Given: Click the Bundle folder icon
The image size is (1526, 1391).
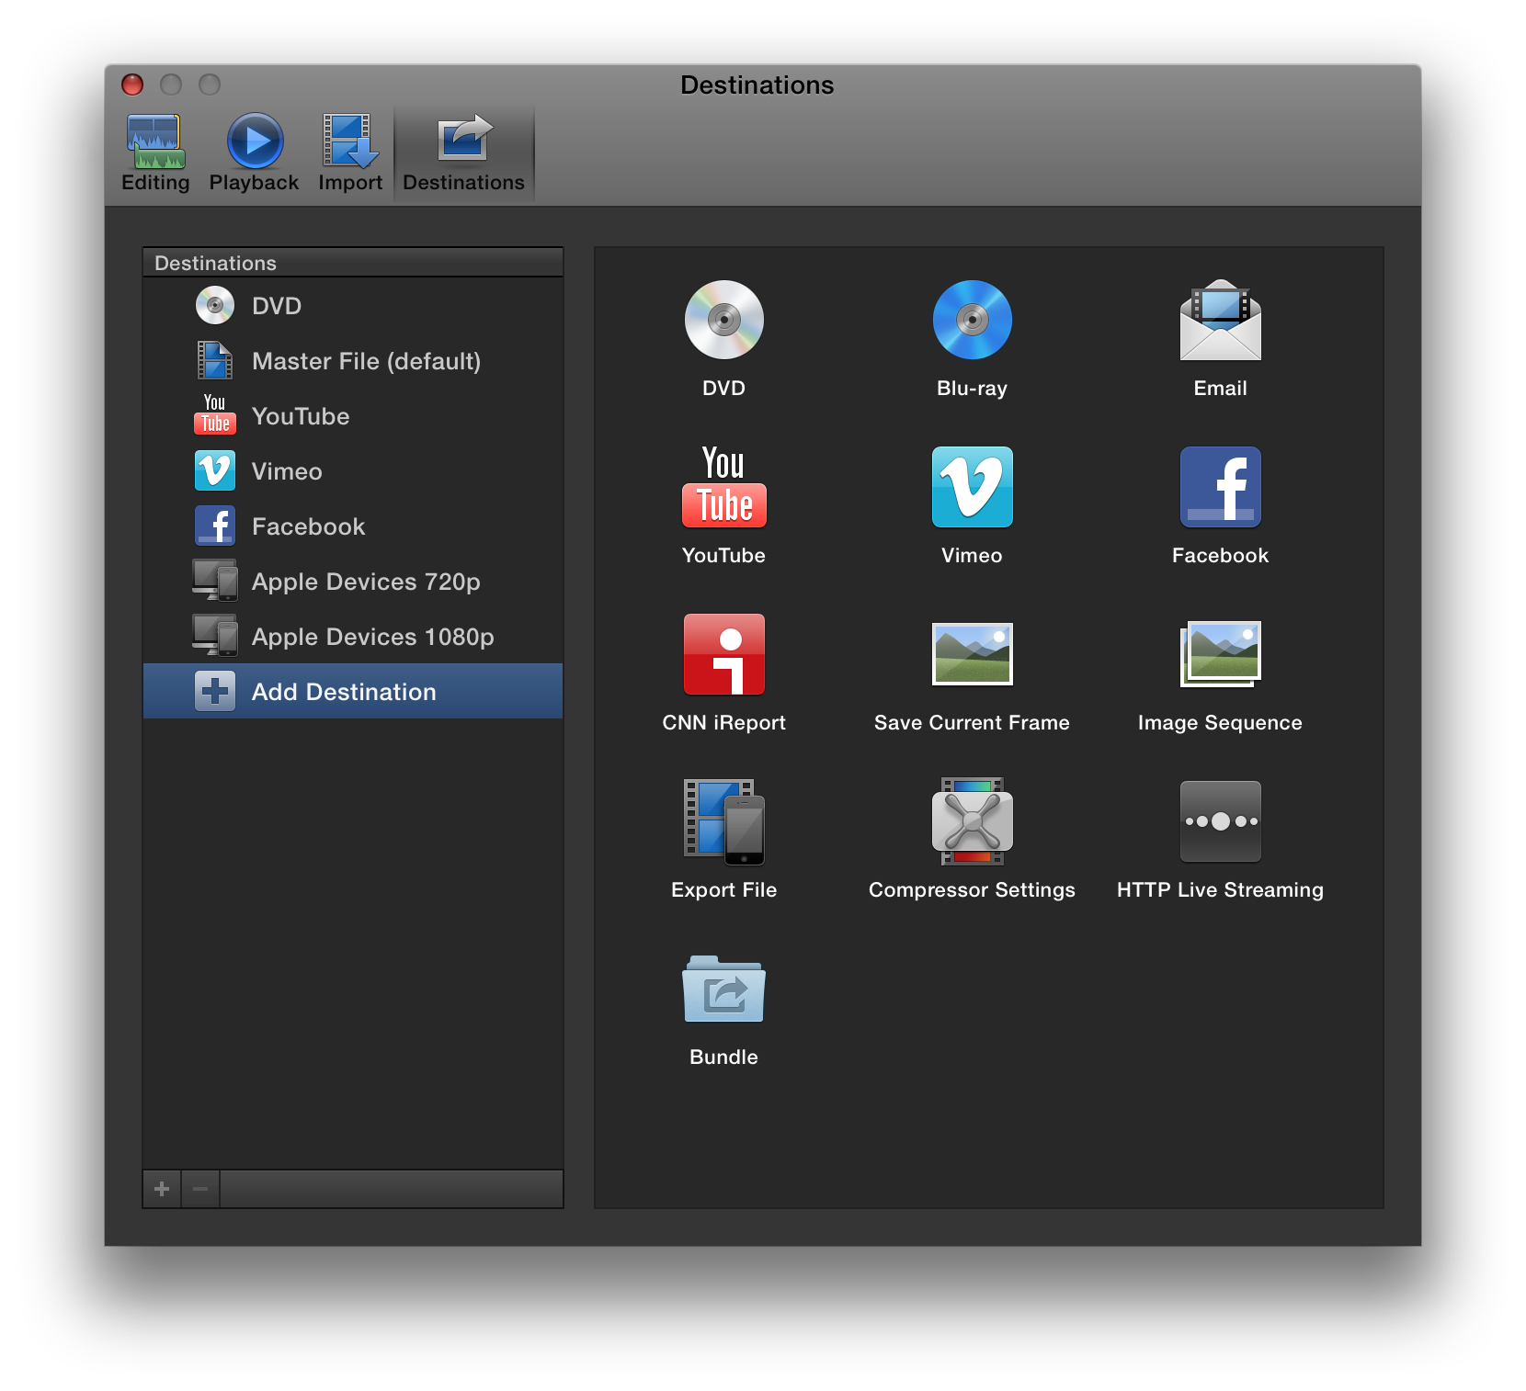Looking at the screenshot, I should [x=724, y=989].
